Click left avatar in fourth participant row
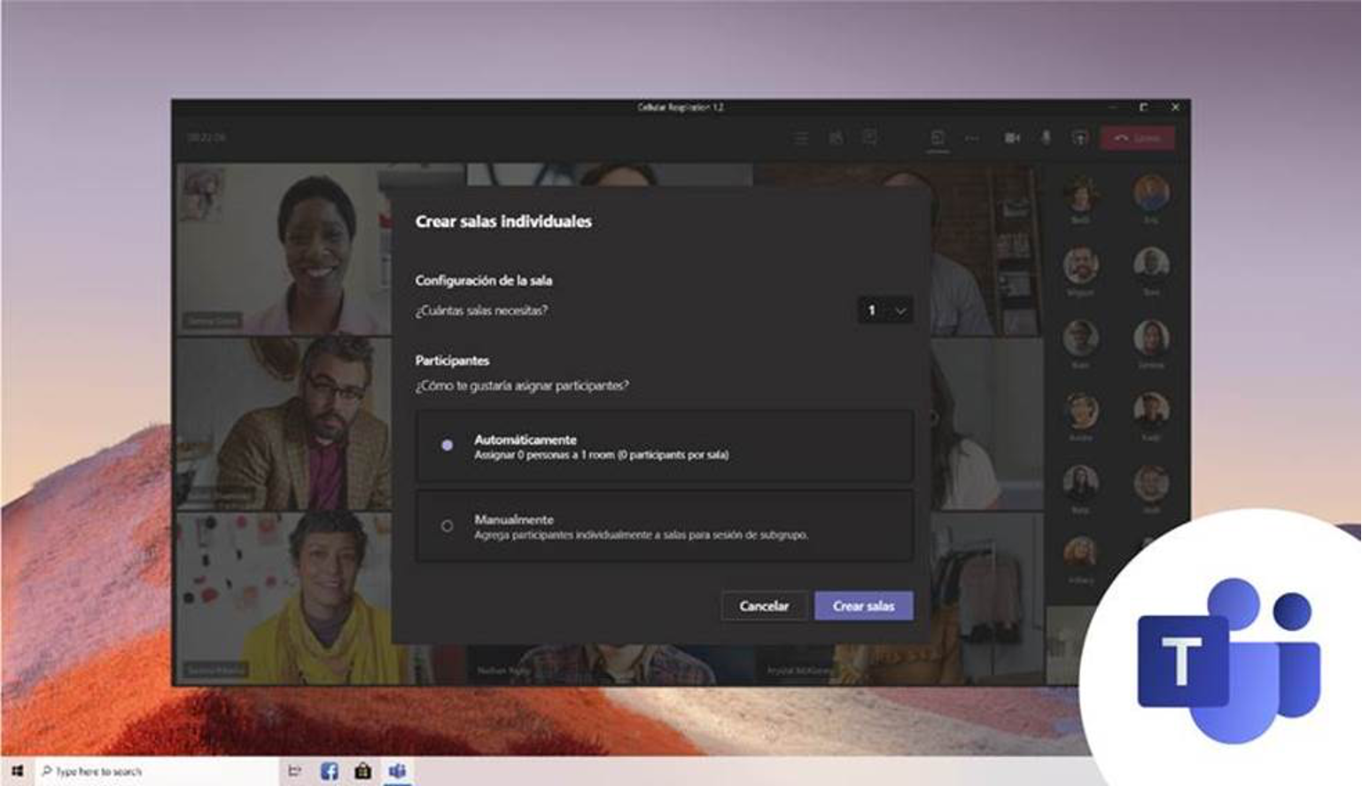 click(1080, 411)
